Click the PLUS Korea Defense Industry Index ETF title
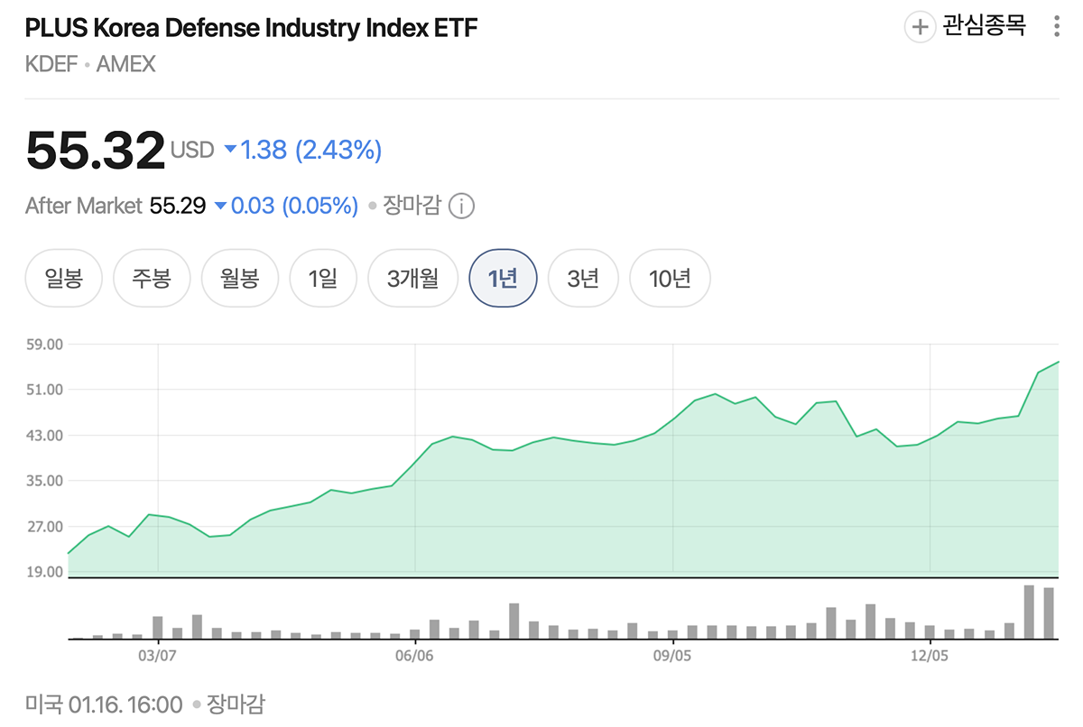 251,28
